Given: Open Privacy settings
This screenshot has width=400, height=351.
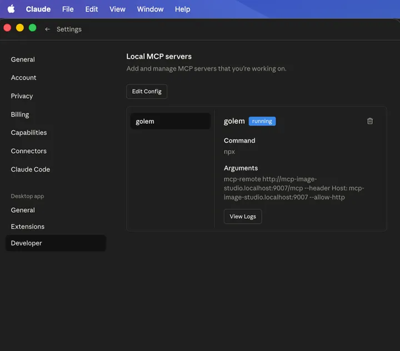Looking at the screenshot, I should point(22,96).
